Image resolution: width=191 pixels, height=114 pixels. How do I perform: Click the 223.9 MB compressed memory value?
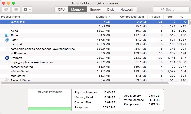coord(140,58)
